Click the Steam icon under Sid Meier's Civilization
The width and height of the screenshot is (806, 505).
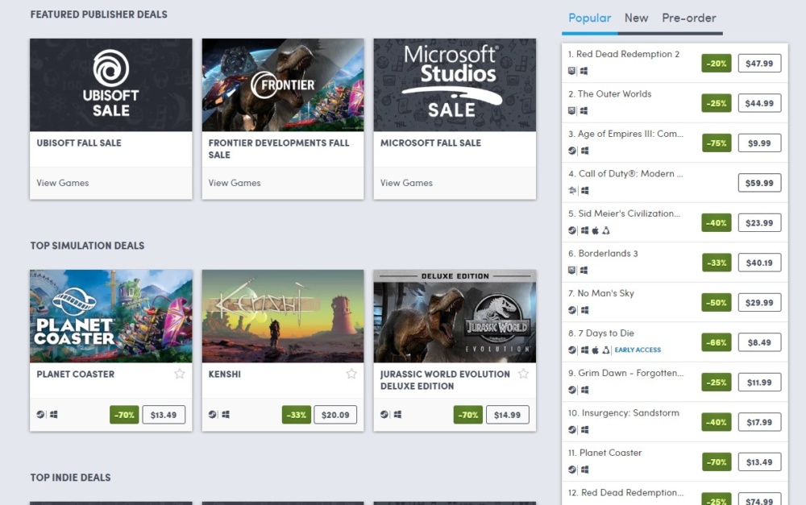pos(572,230)
